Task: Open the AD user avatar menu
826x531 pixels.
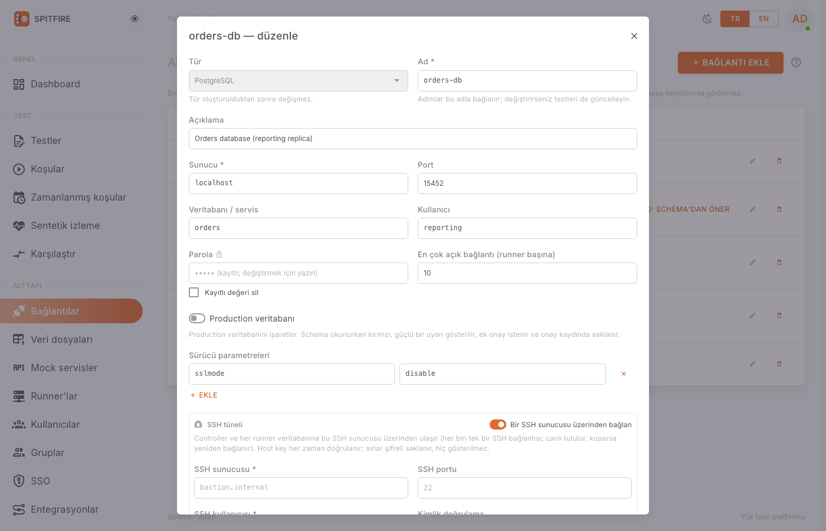Action: [x=800, y=19]
